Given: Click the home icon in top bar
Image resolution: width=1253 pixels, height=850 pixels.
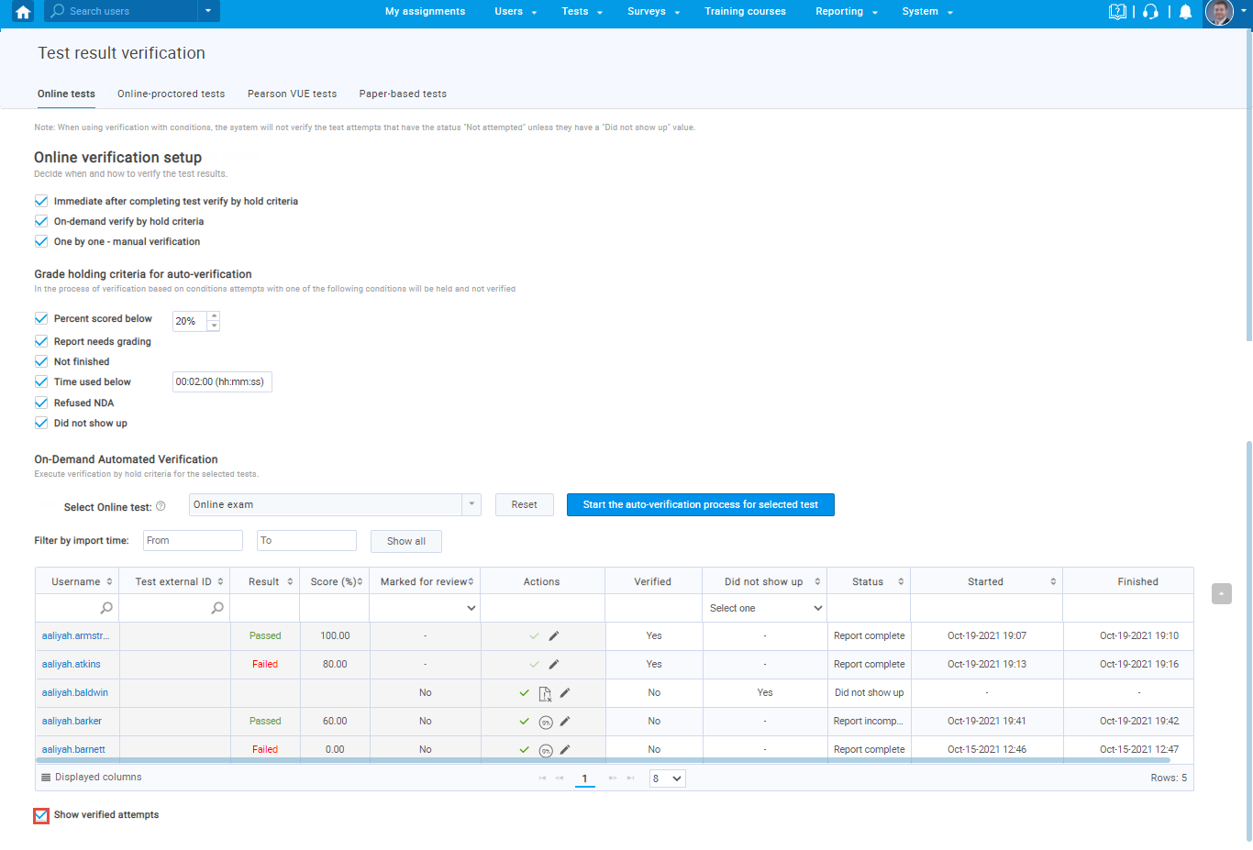Looking at the screenshot, I should pos(23,12).
